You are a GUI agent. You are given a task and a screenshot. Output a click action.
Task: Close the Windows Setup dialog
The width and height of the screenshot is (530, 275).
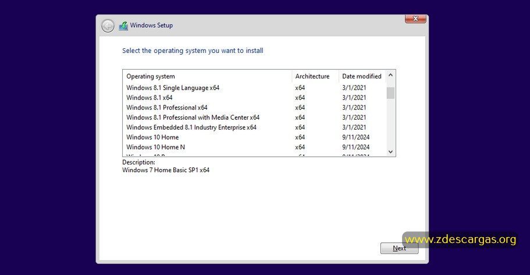[415, 19]
